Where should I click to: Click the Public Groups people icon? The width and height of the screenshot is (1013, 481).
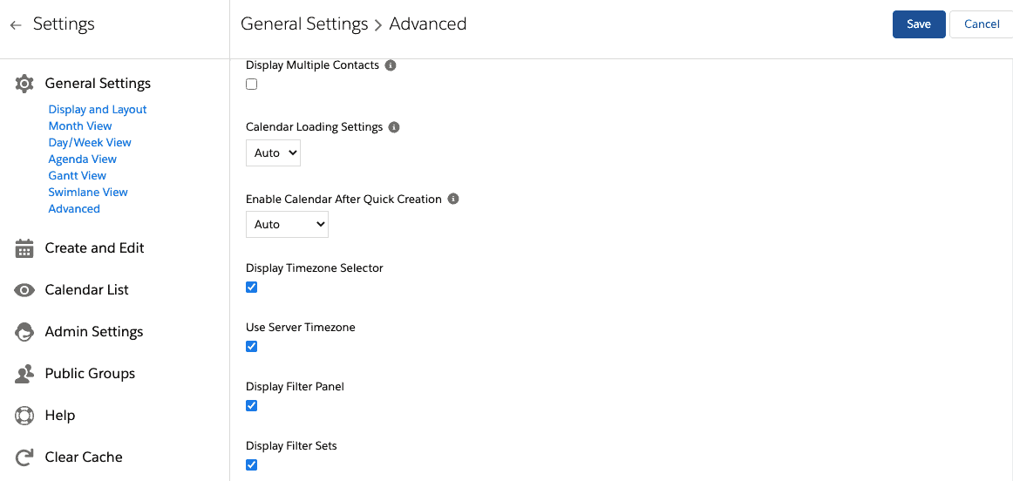[x=24, y=374]
